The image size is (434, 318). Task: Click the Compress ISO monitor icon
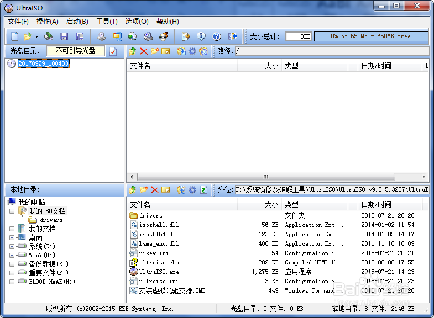(x=117, y=36)
